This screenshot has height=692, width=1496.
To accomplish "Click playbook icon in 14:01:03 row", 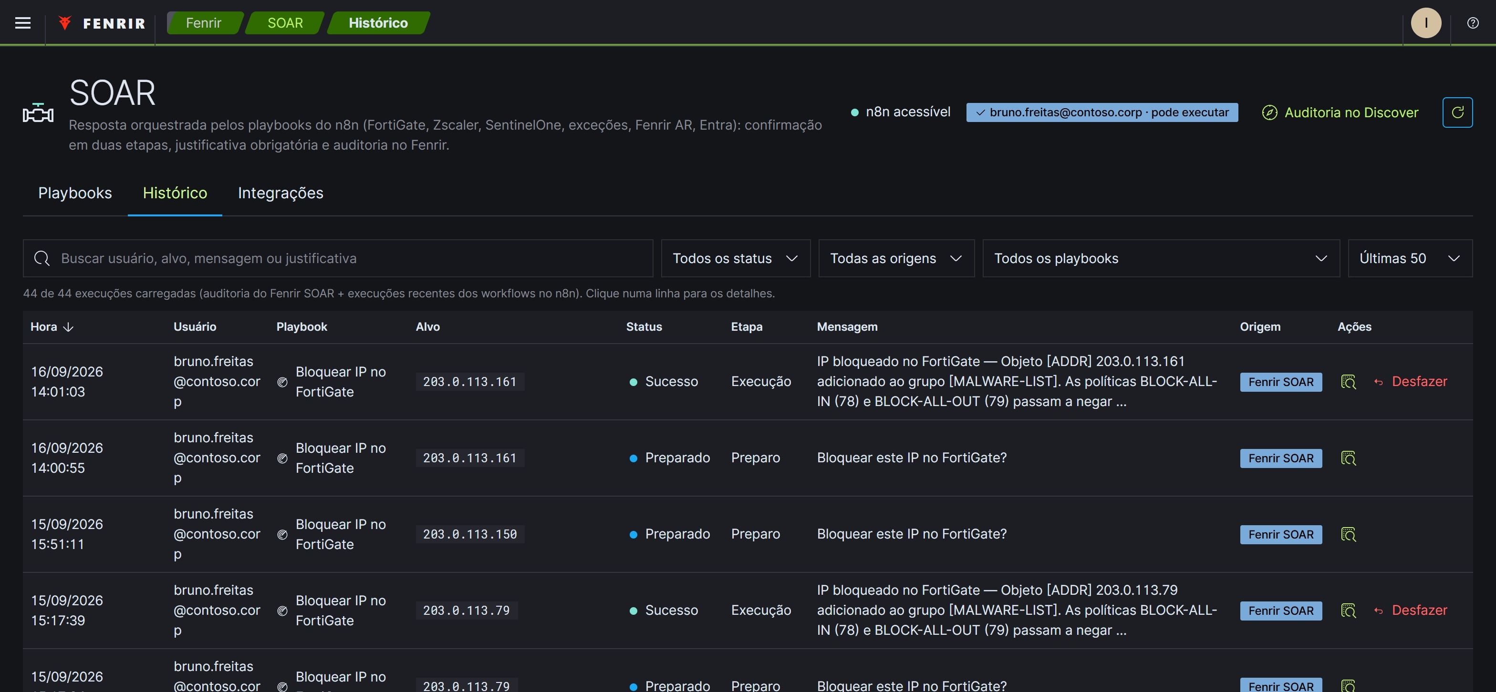I will 282,382.
